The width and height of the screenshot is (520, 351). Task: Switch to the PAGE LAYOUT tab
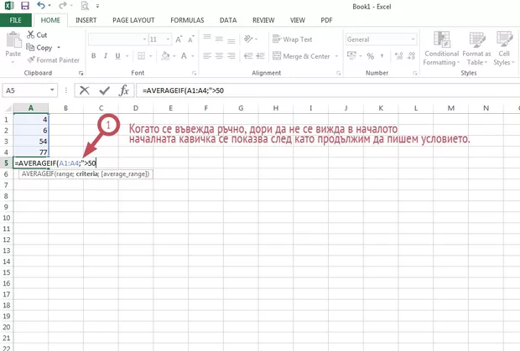133,20
